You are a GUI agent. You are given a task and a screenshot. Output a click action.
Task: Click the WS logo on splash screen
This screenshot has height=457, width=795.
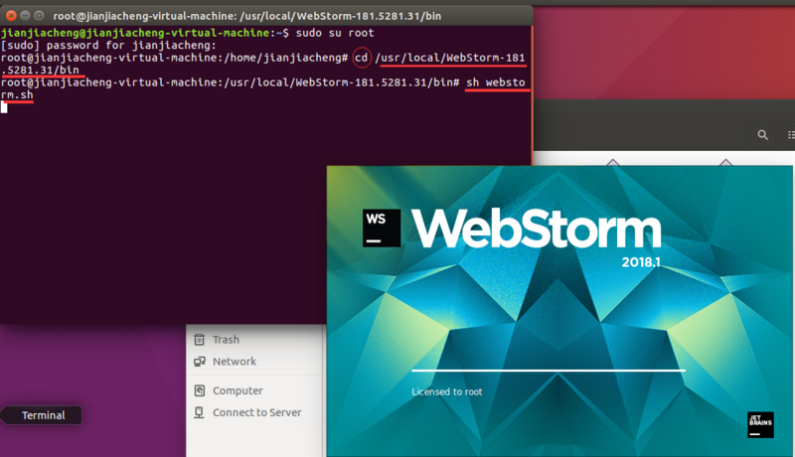(x=382, y=228)
